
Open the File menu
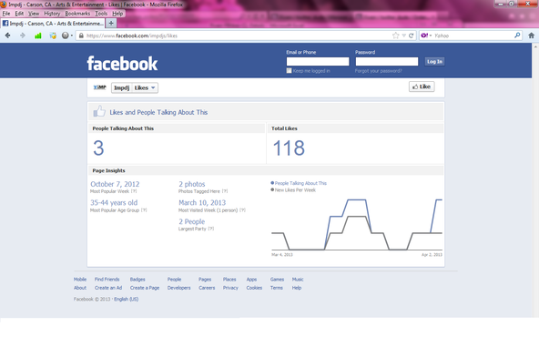click(6, 14)
